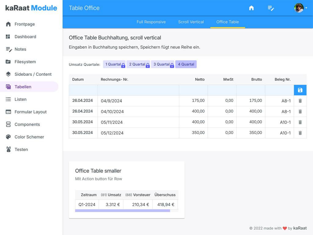
Task: Save the new row using the floppy disk icon
Action: click(x=300, y=90)
